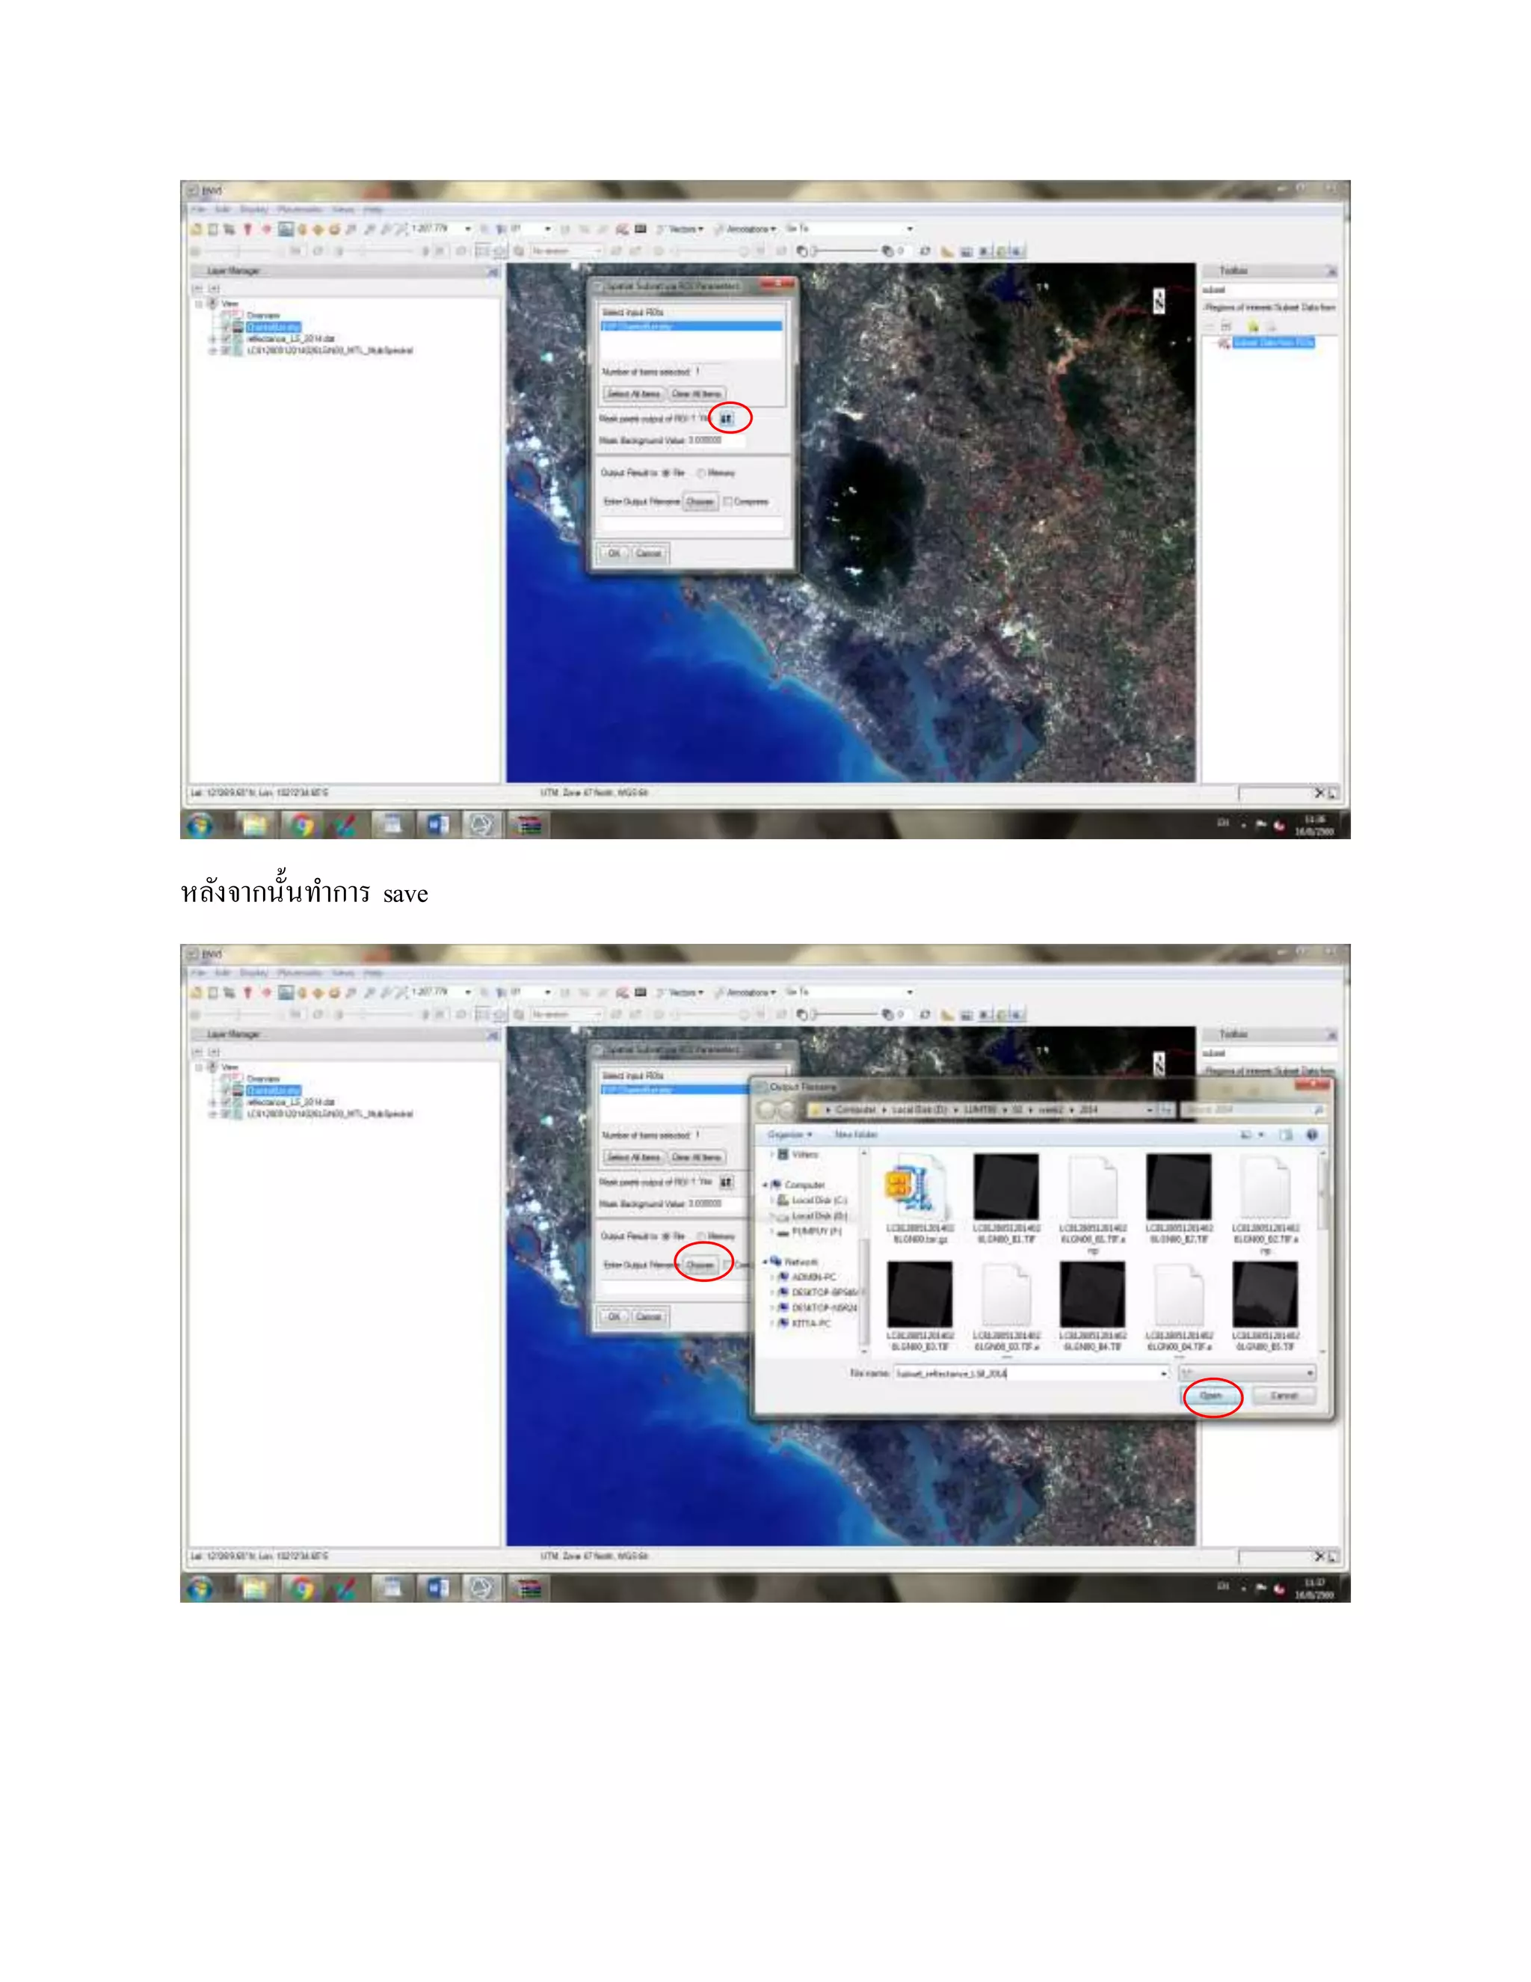This screenshot has height=1982, width=1531.
Task: Select ADMIN-PC under Network
Action: click(x=813, y=1277)
